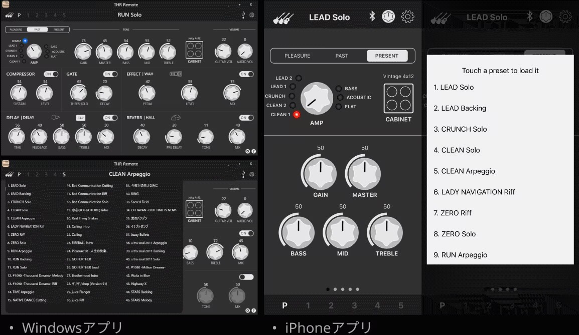Click the PRE DELAY knob in REVERB section

[174, 137]
